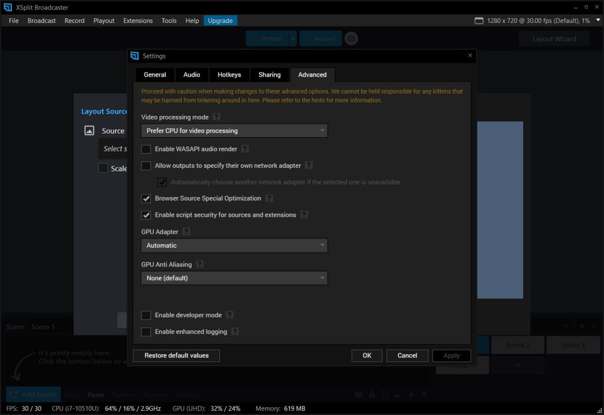The height and width of the screenshot is (415, 604).
Task: Select Scene 2 button
Action: (x=518, y=345)
